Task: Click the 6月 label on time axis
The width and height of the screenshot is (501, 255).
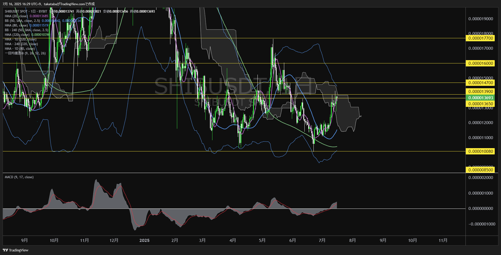Action: [x=293, y=241]
